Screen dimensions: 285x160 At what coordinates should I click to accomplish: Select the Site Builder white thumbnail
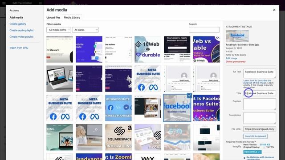118,49
